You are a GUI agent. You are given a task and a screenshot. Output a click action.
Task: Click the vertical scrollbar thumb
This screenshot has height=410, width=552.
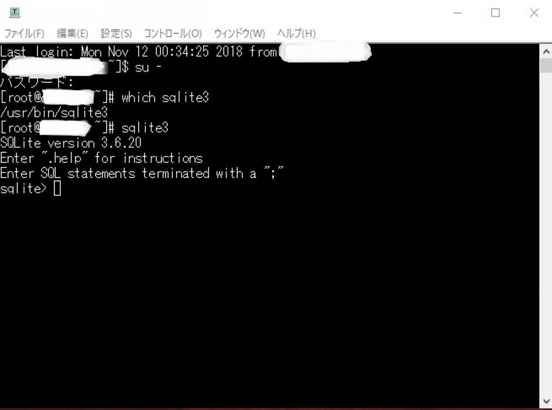pyautogui.click(x=546, y=66)
